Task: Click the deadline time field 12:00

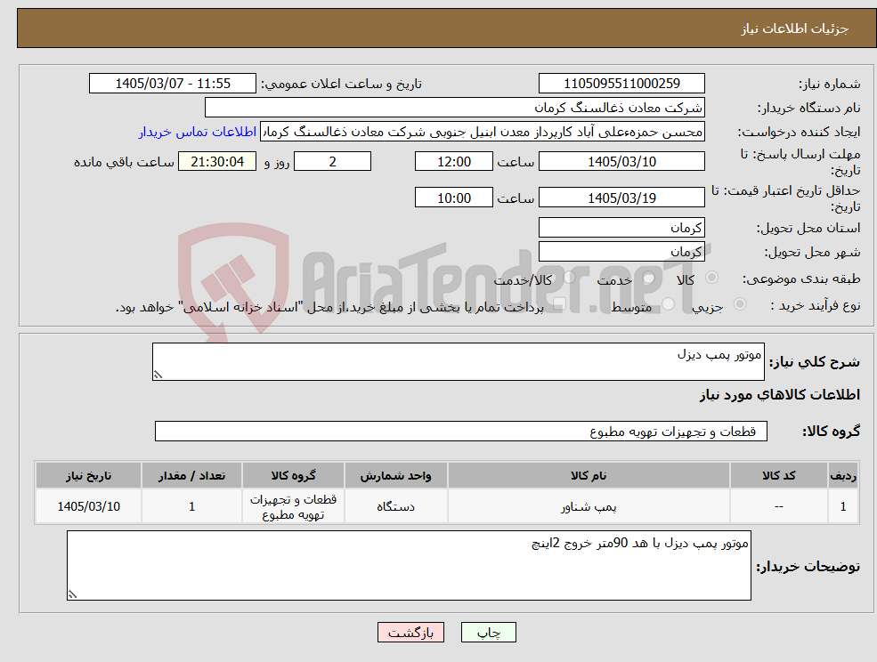Action: click(x=453, y=162)
